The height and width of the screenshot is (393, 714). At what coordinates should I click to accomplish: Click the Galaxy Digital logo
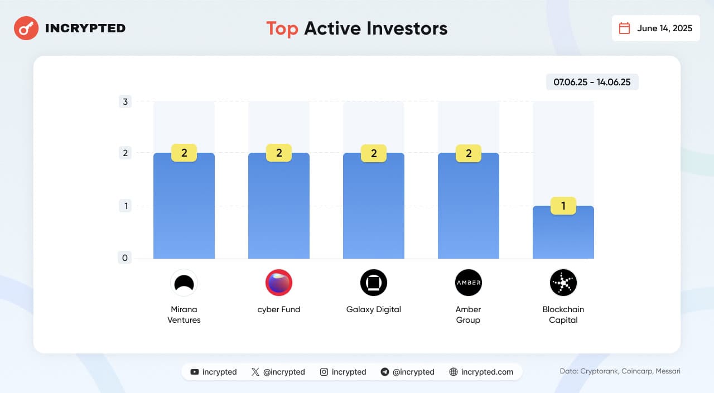point(374,283)
